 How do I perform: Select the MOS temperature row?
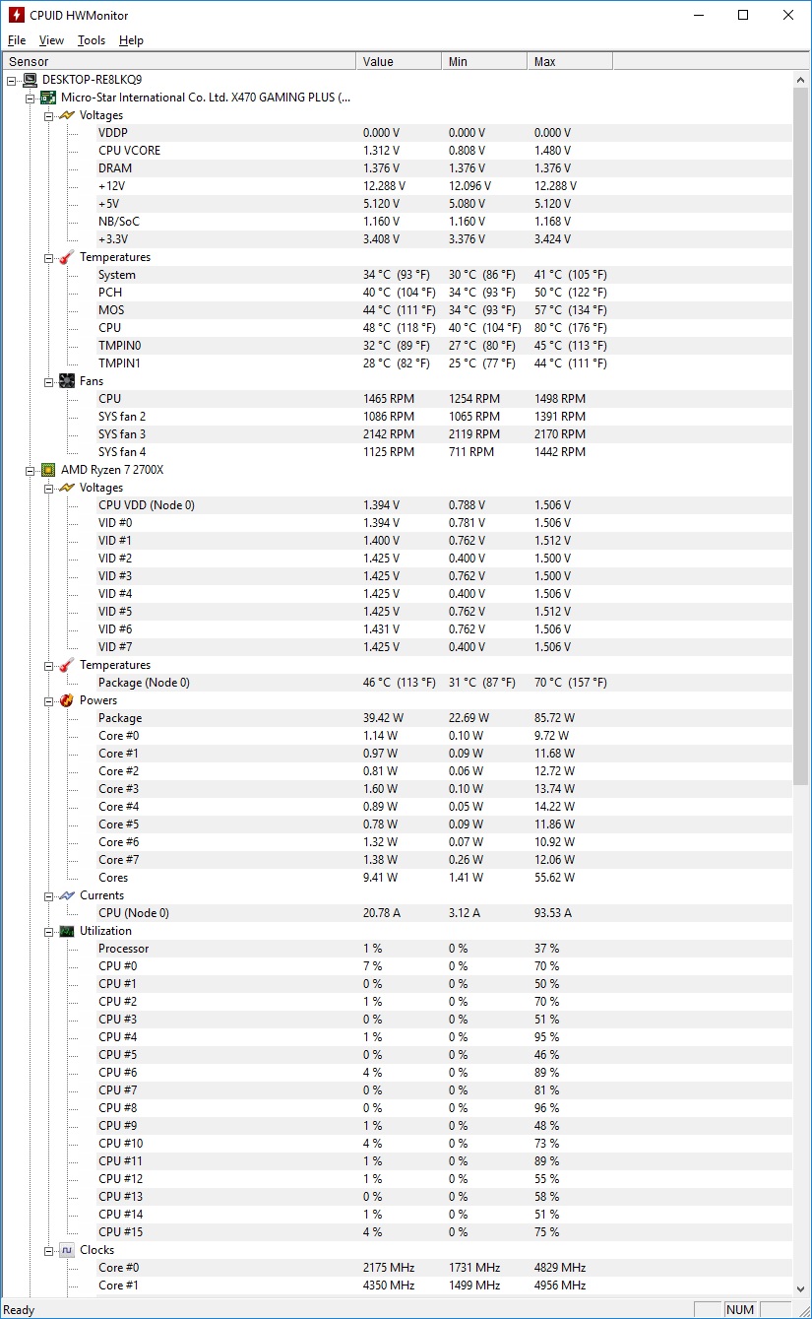(x=397, y=310)
